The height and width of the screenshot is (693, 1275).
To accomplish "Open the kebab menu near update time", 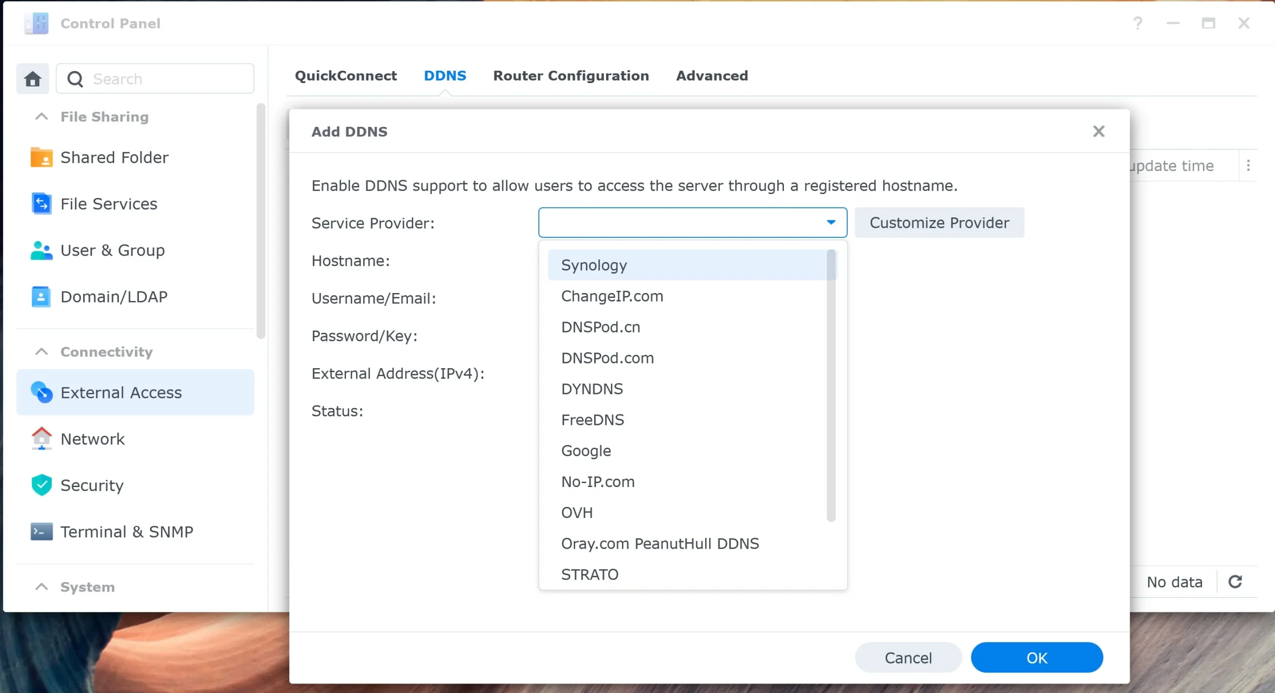I will point(1249,166).
